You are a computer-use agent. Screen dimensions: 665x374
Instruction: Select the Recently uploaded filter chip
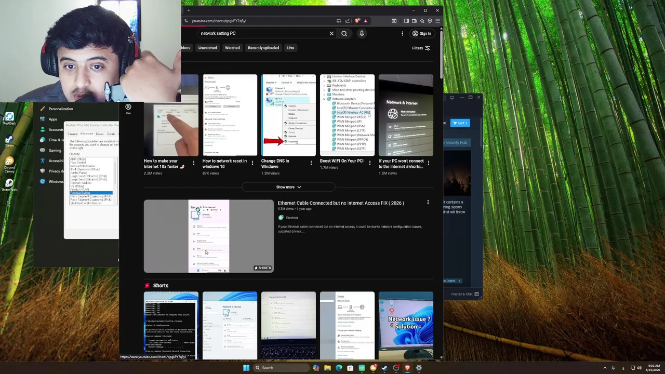point(263,48)
